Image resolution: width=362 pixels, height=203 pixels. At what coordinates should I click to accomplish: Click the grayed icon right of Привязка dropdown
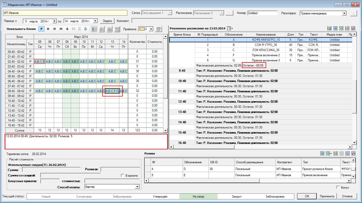point(159,29)
